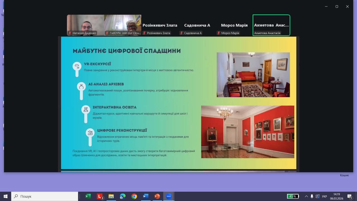Open Word from the taskbar

coord(146,196)
